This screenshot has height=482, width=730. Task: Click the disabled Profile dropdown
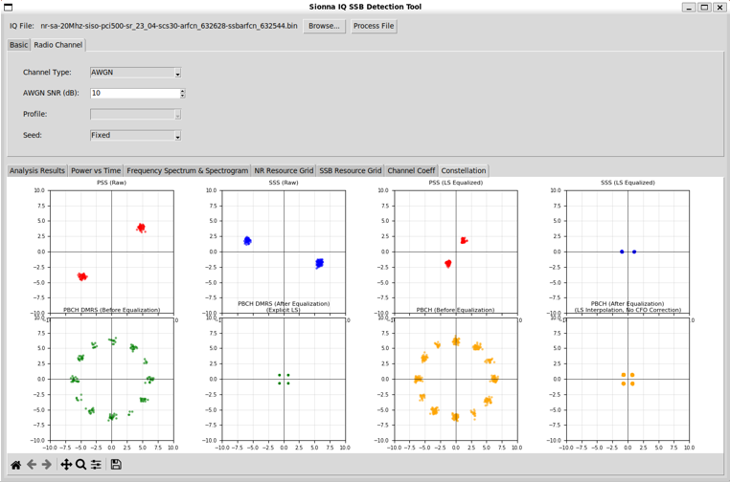pyautogui.click(x=135, y=115)
